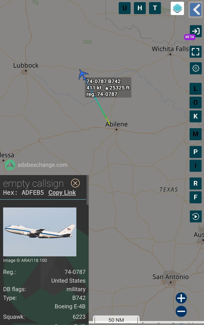The width and height of the screenshot is (204, 325).
Task: Toggle the H button at top
Action: [x=140, y=8]
